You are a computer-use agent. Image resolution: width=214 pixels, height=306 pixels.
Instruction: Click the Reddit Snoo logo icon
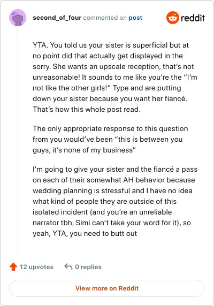coord(172,18)
